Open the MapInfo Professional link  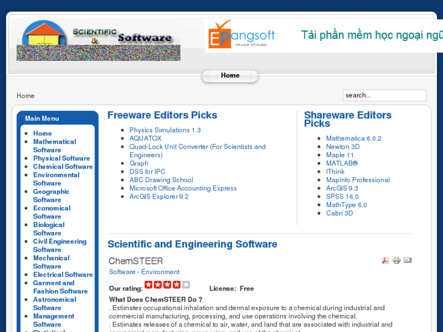(x=358, y=180)
